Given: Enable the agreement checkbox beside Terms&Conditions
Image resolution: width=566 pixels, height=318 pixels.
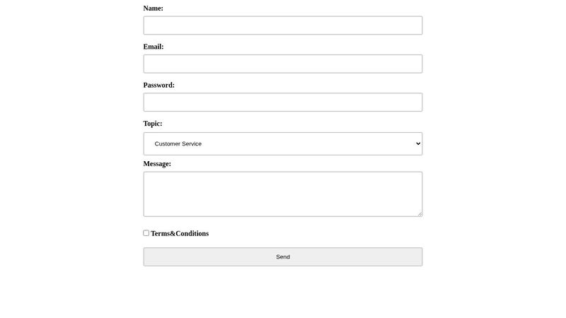Looking at the screenshot, I should [x=146, y=233].
